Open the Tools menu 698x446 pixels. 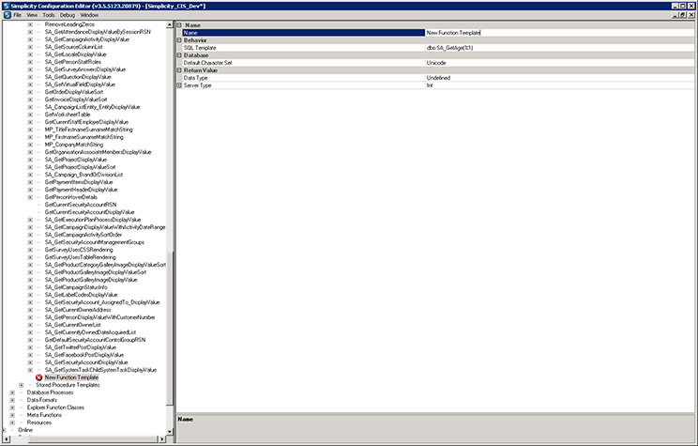tap(49, 15)
